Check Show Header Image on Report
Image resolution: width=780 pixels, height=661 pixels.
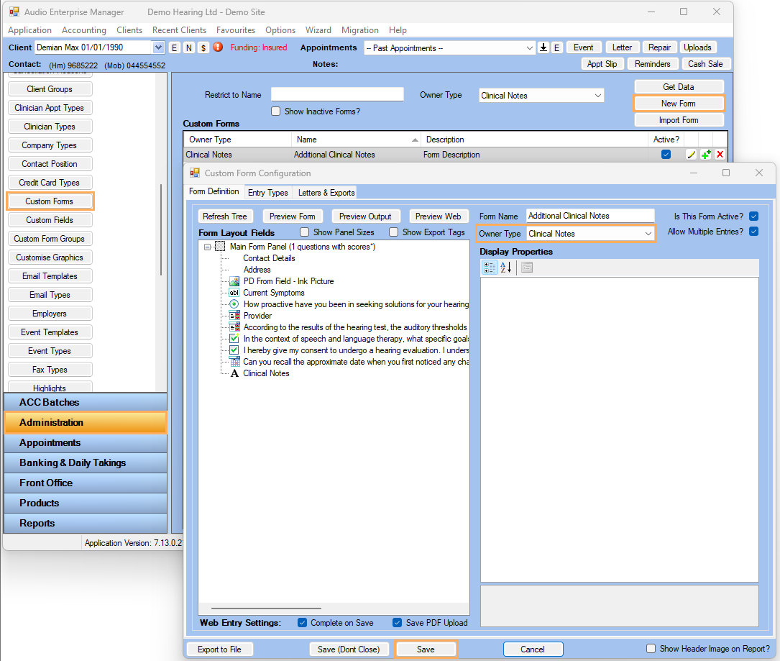click(x=651, y=649)
